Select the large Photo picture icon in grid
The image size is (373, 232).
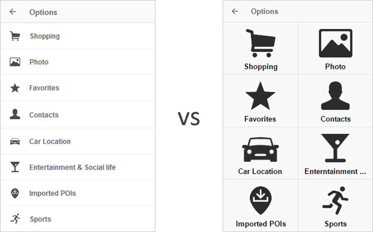click(x=336, y=43)
